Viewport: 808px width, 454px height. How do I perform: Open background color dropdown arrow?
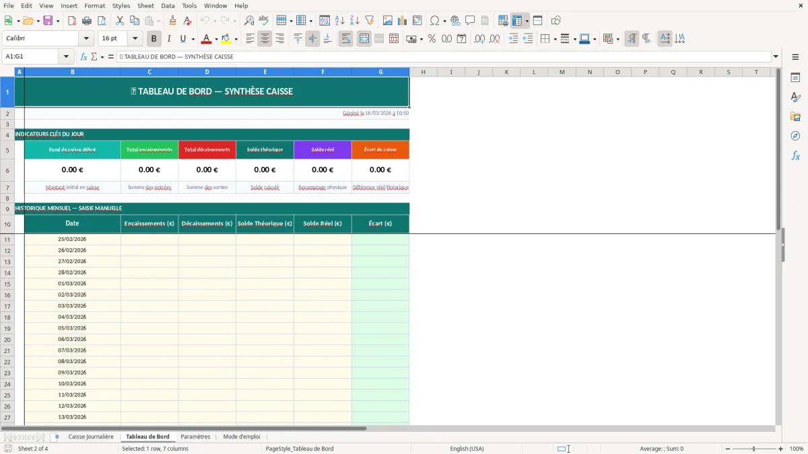(x=236, y=39)
